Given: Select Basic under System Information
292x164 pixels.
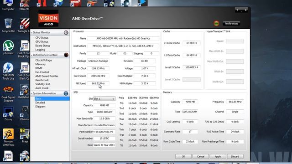Looking at the screenshot, I should [x=52, y=98].
